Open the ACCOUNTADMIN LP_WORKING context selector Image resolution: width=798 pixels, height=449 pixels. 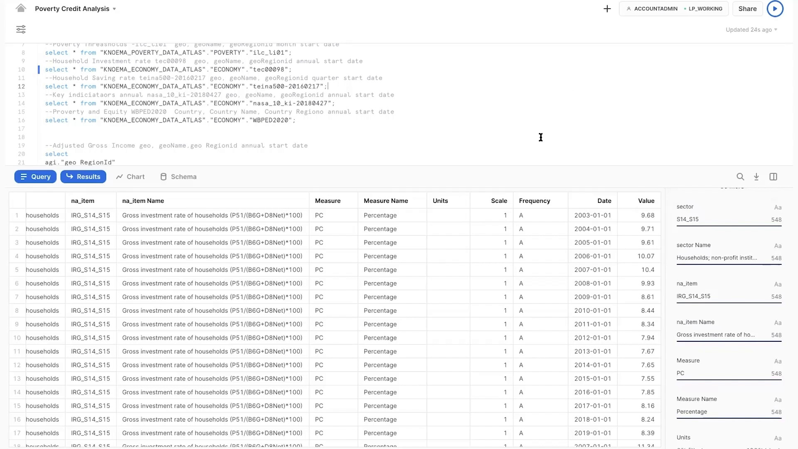click(673, 8)
